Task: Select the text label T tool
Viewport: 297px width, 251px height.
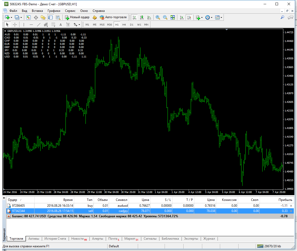Action: click(68, 25)
